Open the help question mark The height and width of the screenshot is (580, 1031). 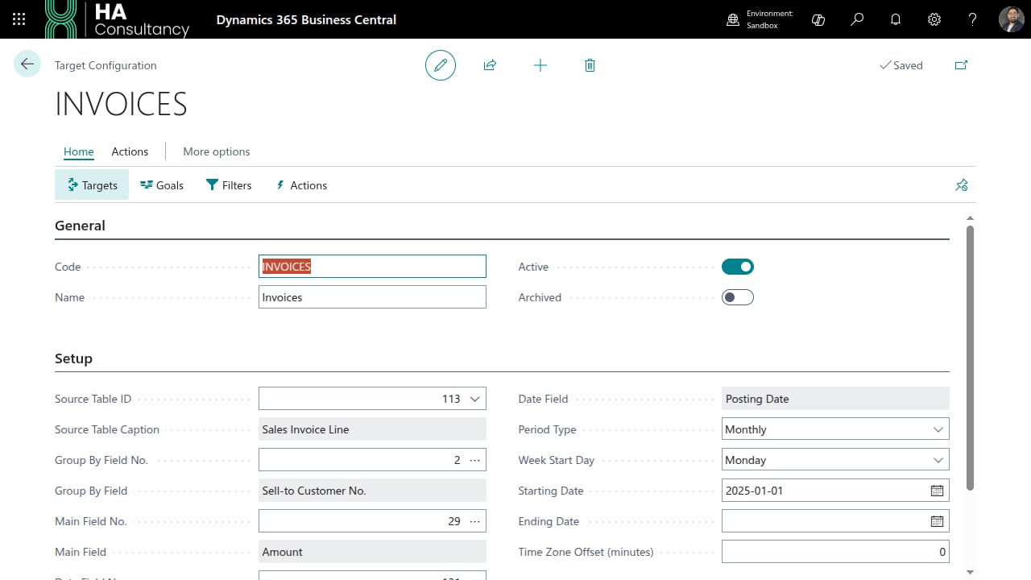973,19
